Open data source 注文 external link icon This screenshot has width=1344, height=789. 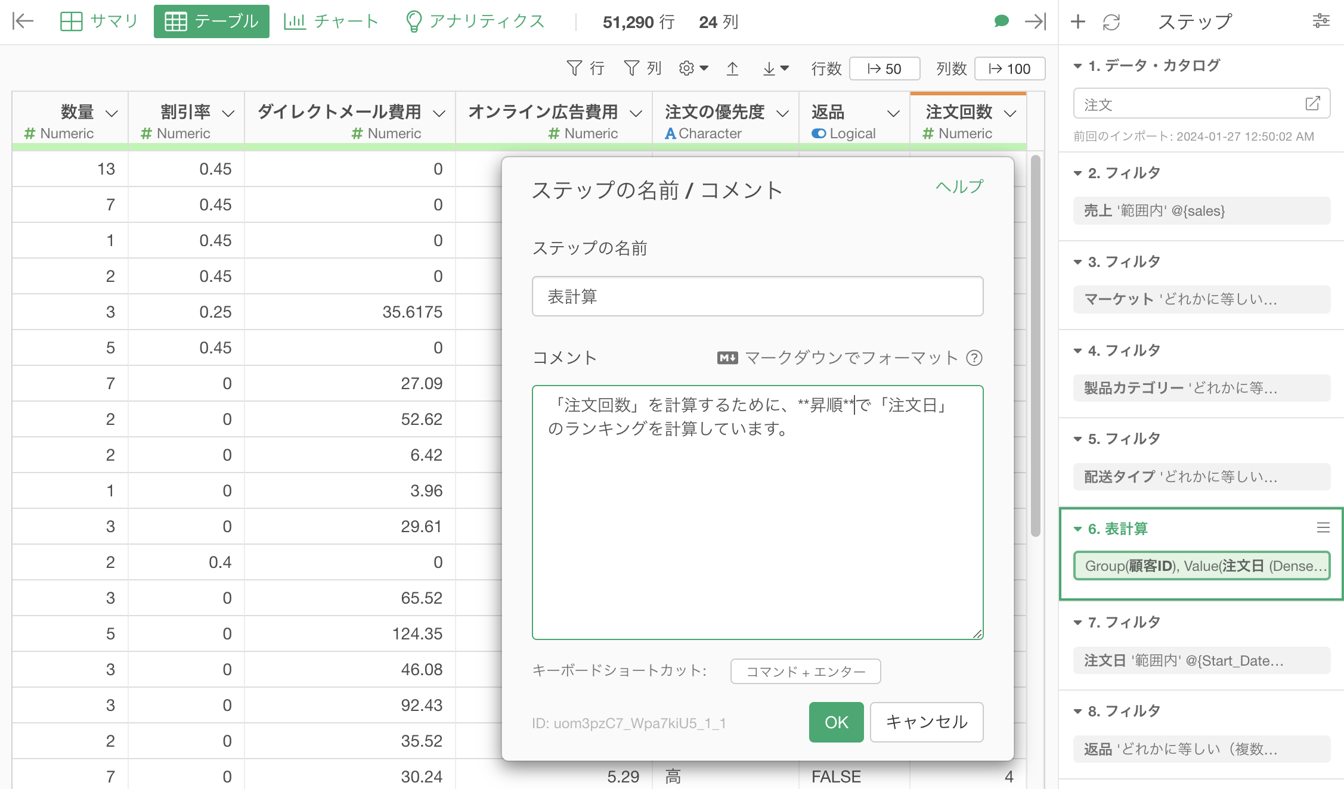click(x=1312, y=104)
